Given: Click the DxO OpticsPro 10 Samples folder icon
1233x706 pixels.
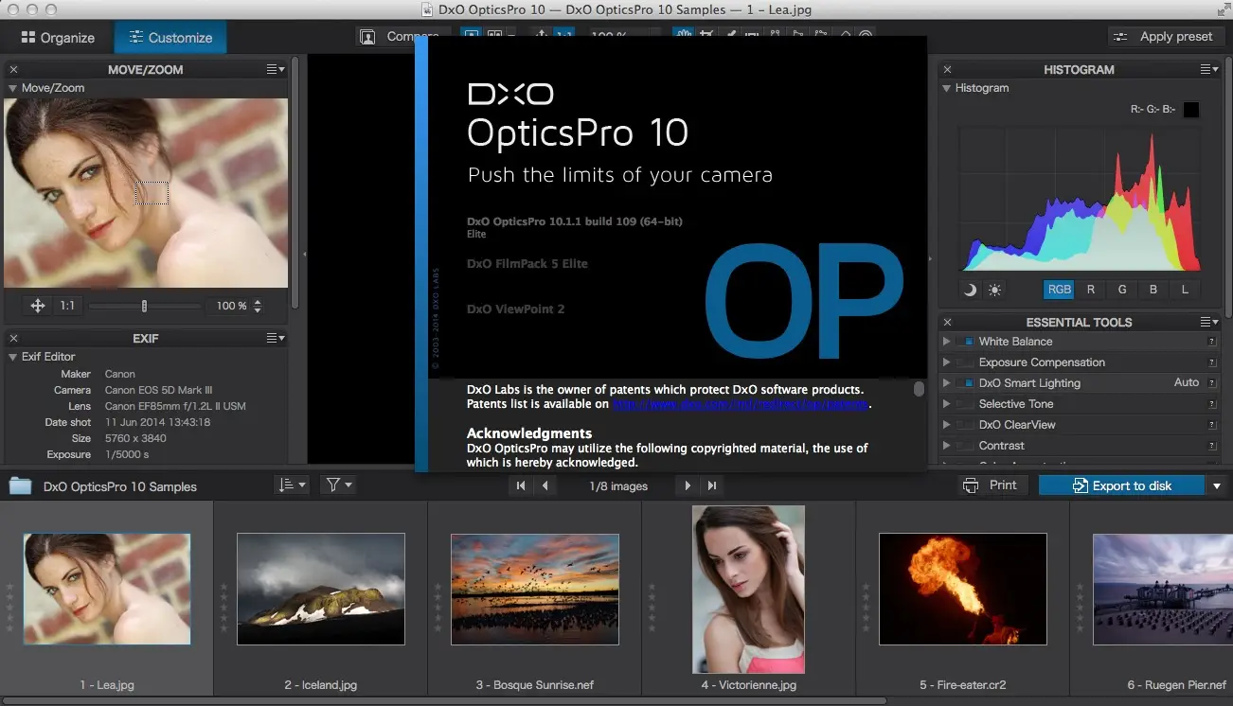Looking at the screenshot, I should (x=20, y=485).
